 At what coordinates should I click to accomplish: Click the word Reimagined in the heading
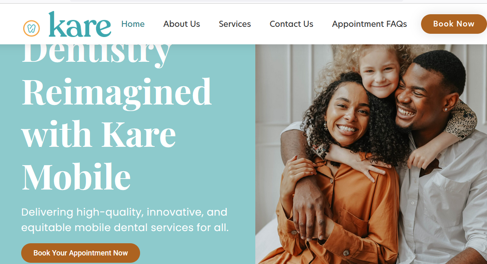[x=116, y=93]
